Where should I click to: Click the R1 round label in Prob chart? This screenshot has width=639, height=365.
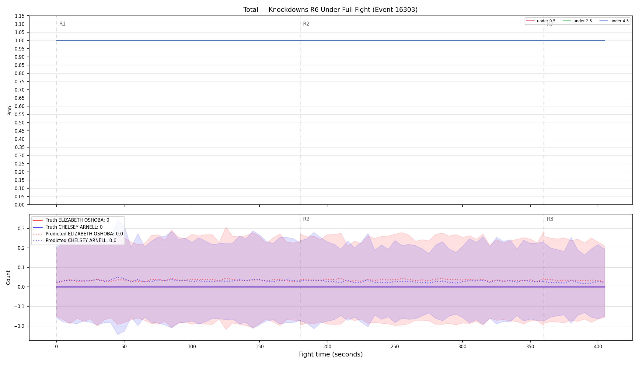click(62, 24)
